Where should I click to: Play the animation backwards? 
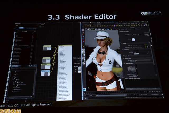tap(152, 92)
